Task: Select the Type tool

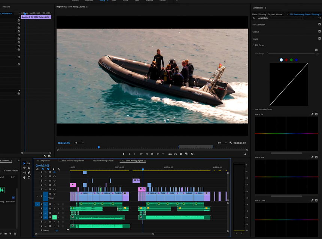Action: pos(29,177)
